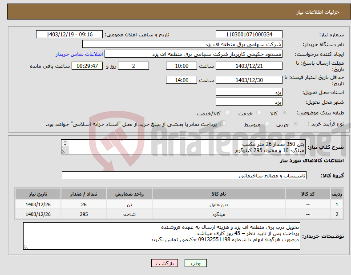Viewport: 351px width, 275px height.
Task: Click resize handle of description box
Action: (x=64, y=152)
